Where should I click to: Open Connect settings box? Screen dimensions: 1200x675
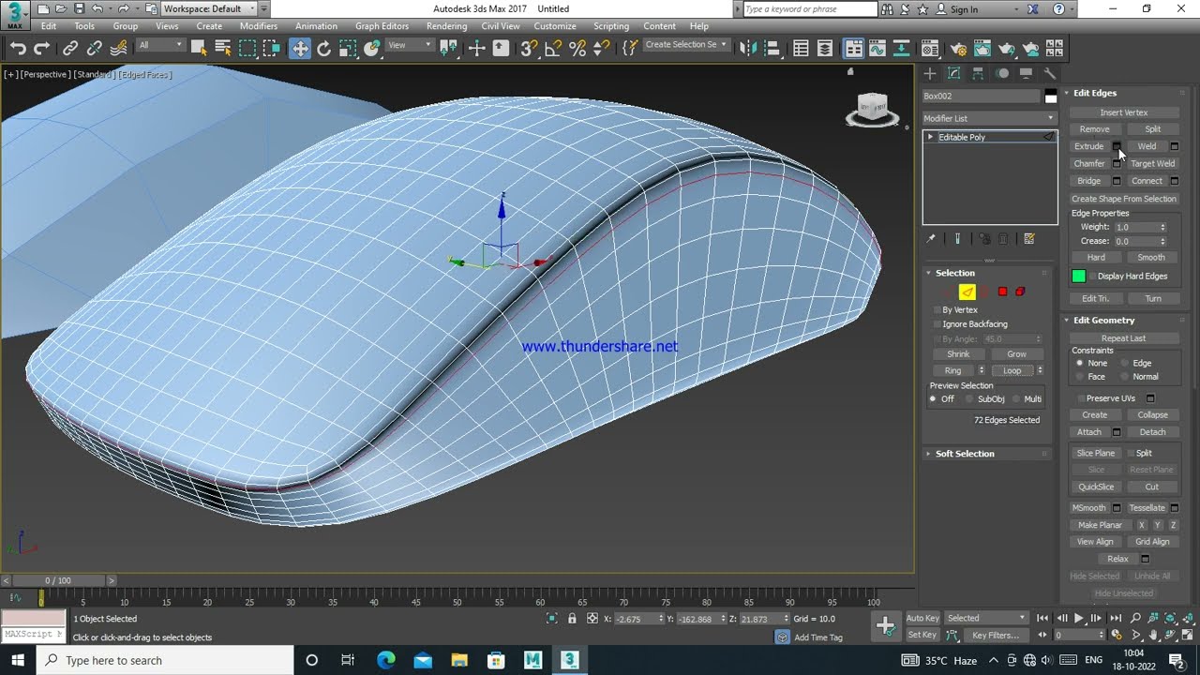coord(1174,181)
